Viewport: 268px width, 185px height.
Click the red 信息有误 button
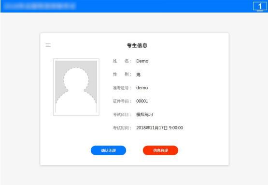(160, 150)
